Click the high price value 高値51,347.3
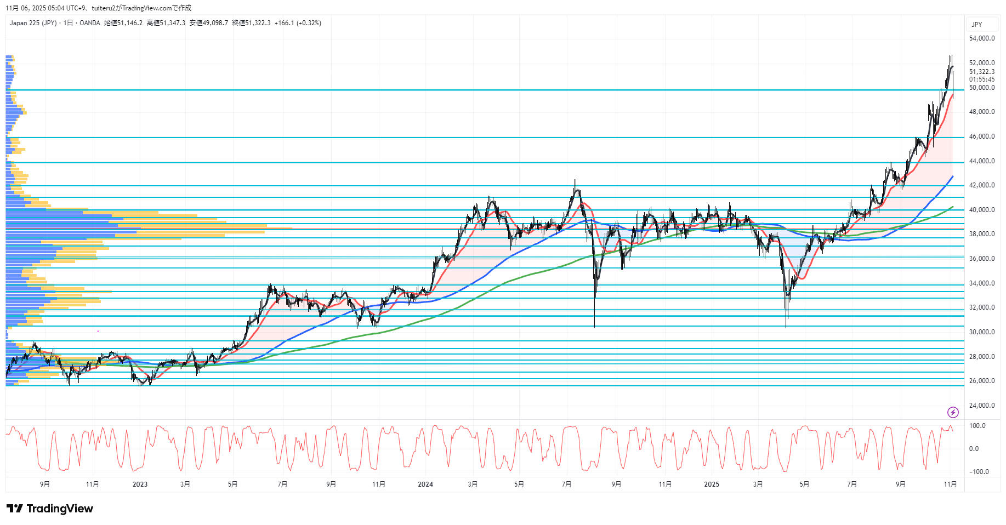Image resolution: width=1006 pixels, height=525 pixels. pyautogui.click(x=166, y=23)
